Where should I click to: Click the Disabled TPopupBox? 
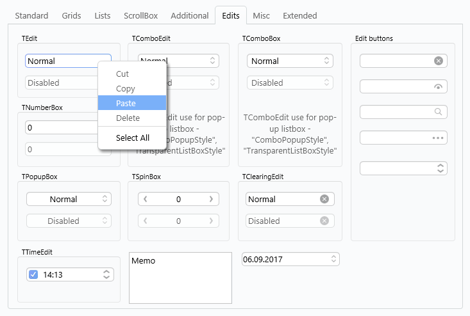click(x=69, y=221)
